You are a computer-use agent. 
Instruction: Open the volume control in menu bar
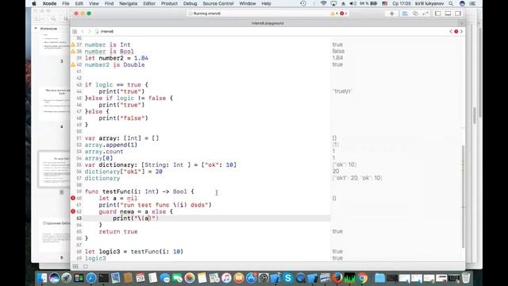click(x=353, y=3)
